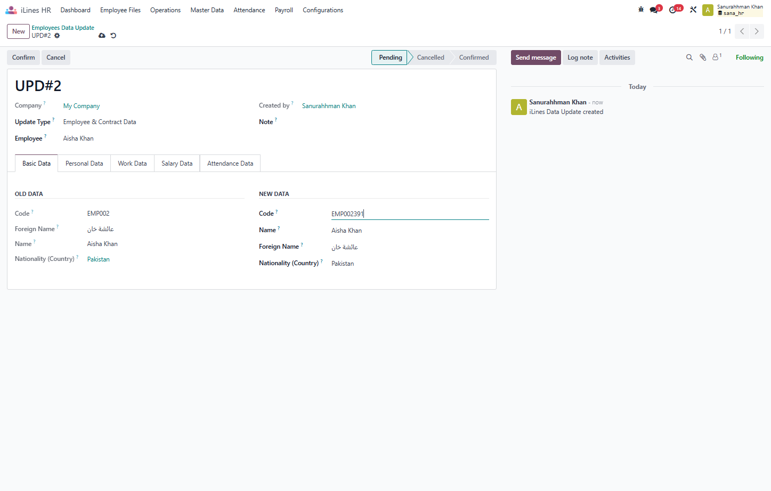Click Send message in chatter
The height and width of the screenshot is (491, 771).
535,58
